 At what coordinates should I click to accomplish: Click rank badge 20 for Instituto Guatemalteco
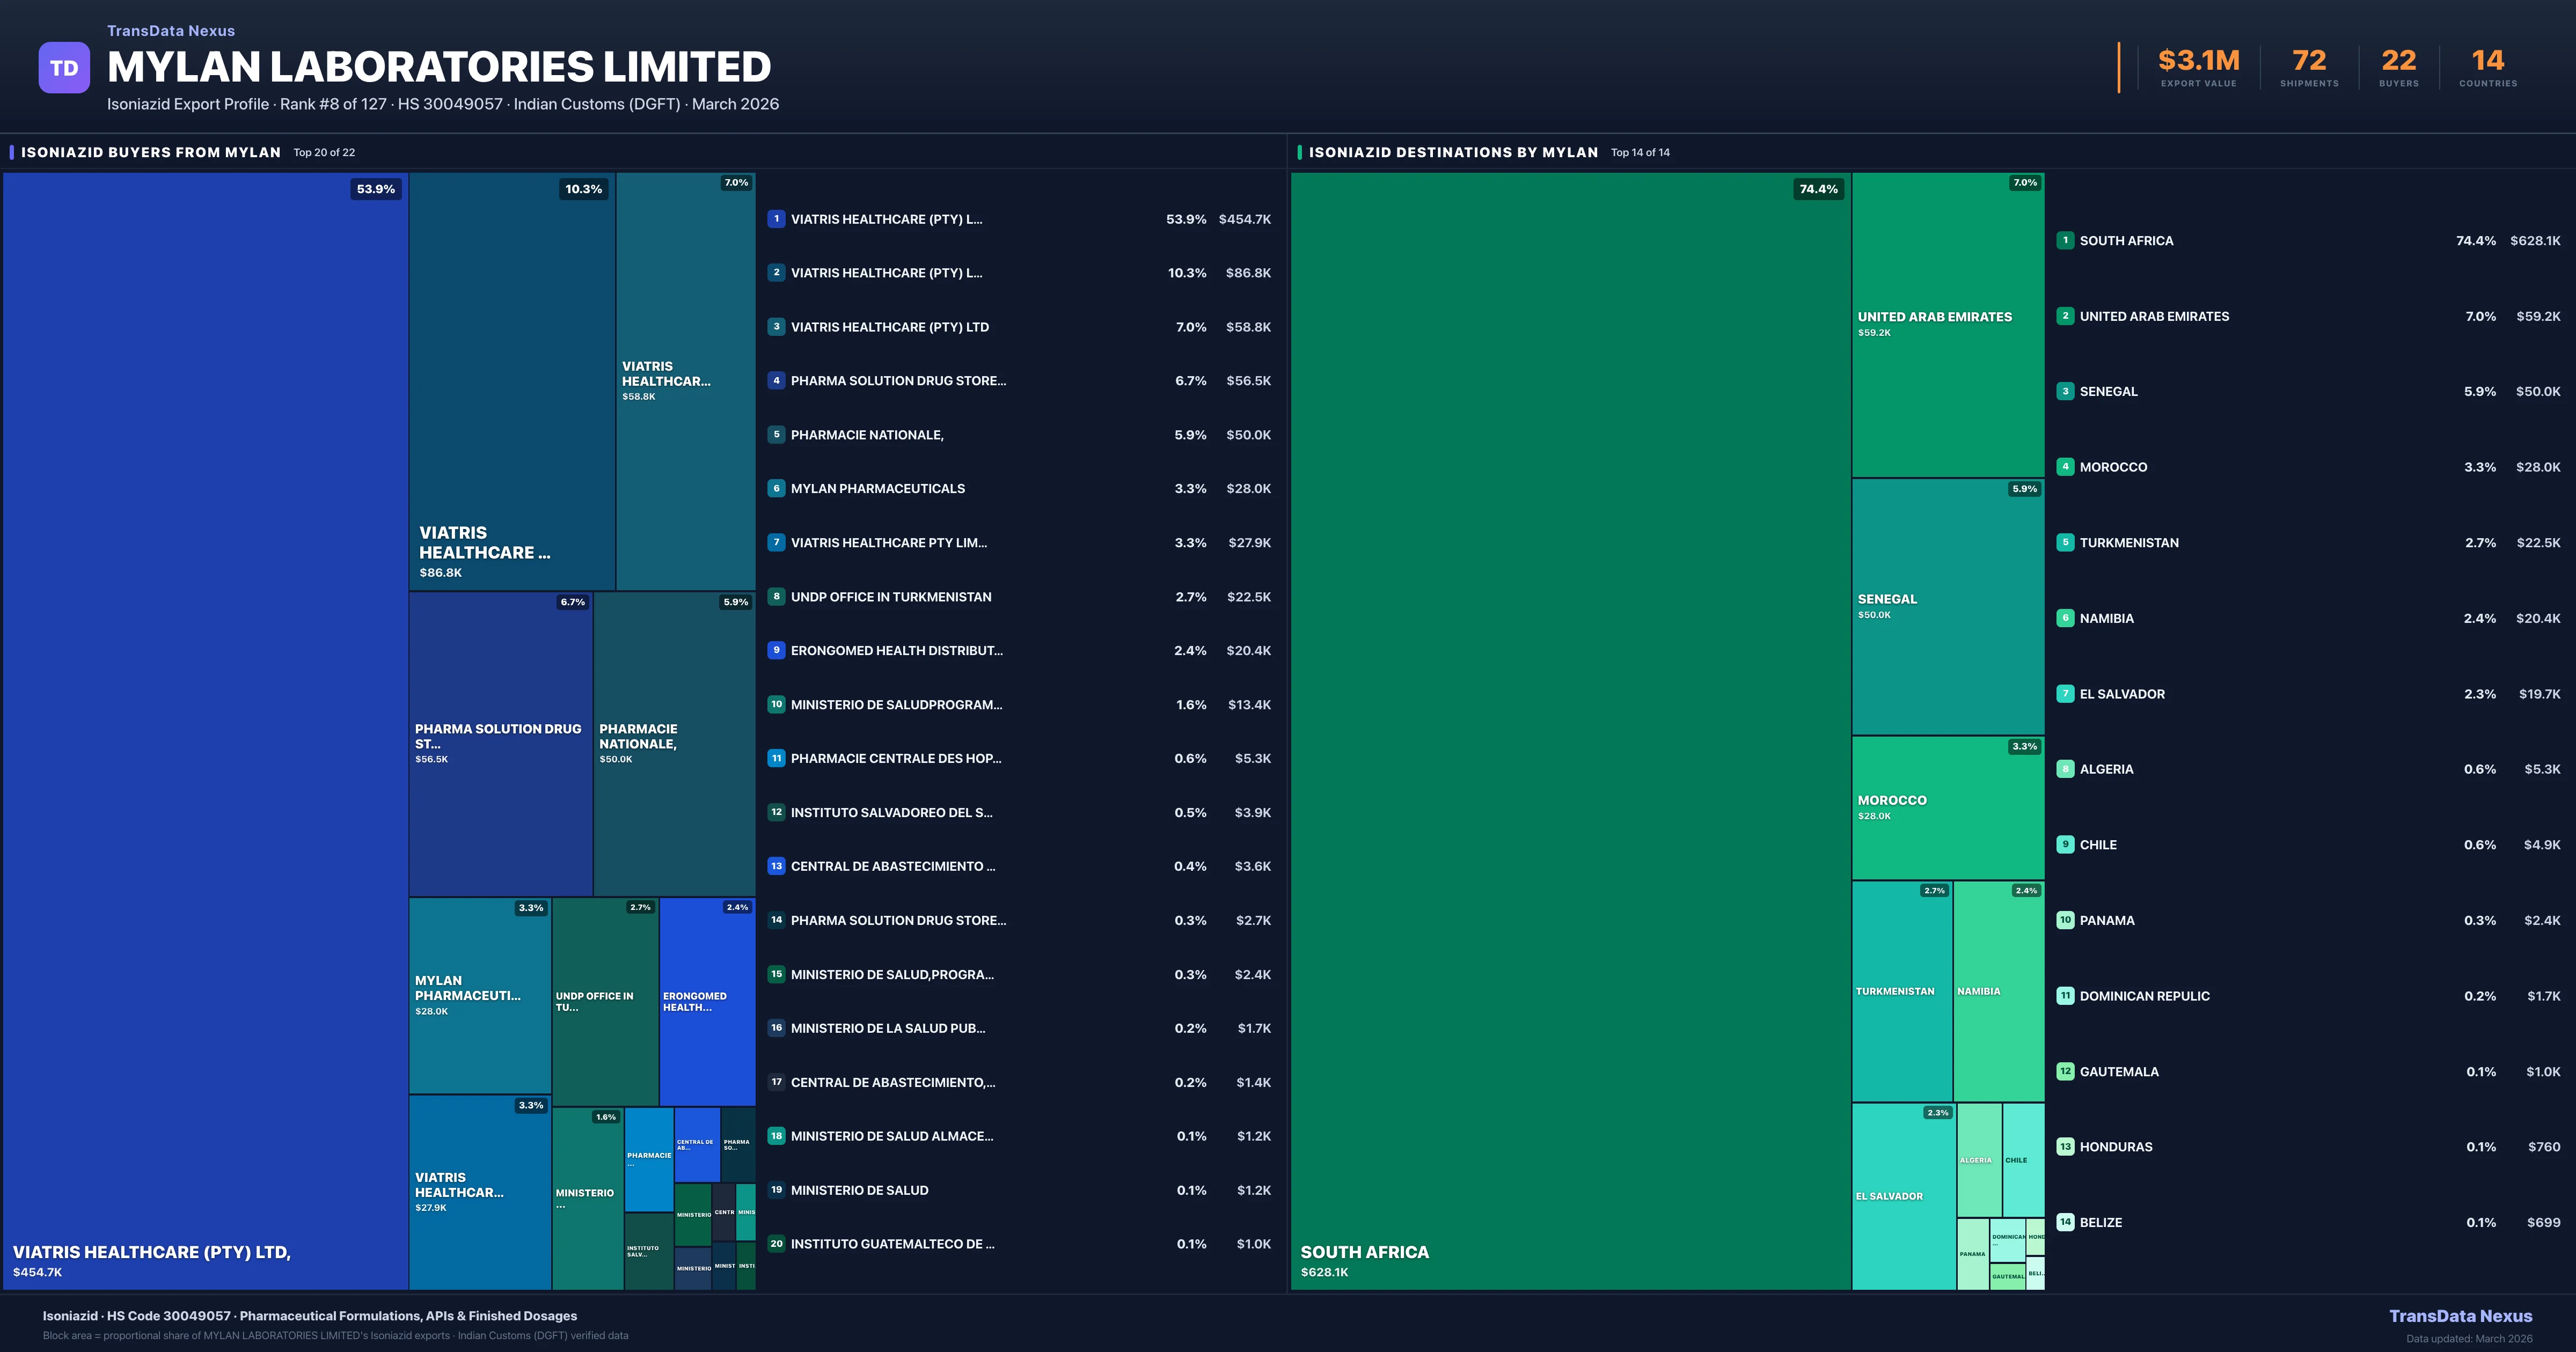click(x=776, y=1244)
